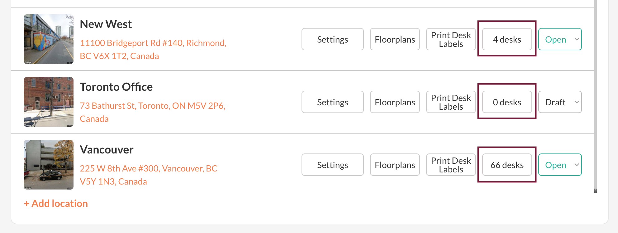This screenshot has width=618, height=233.
Task: Open Floorplans for Vancouver
Action: [395, 165]
